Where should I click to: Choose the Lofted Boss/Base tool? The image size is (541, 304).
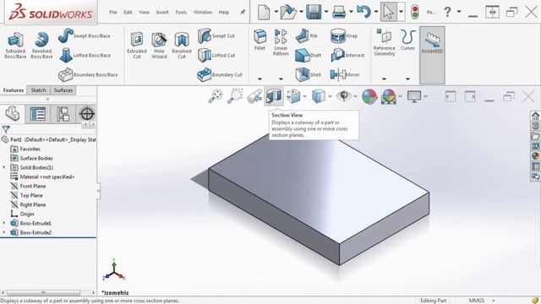pos(85,55)
